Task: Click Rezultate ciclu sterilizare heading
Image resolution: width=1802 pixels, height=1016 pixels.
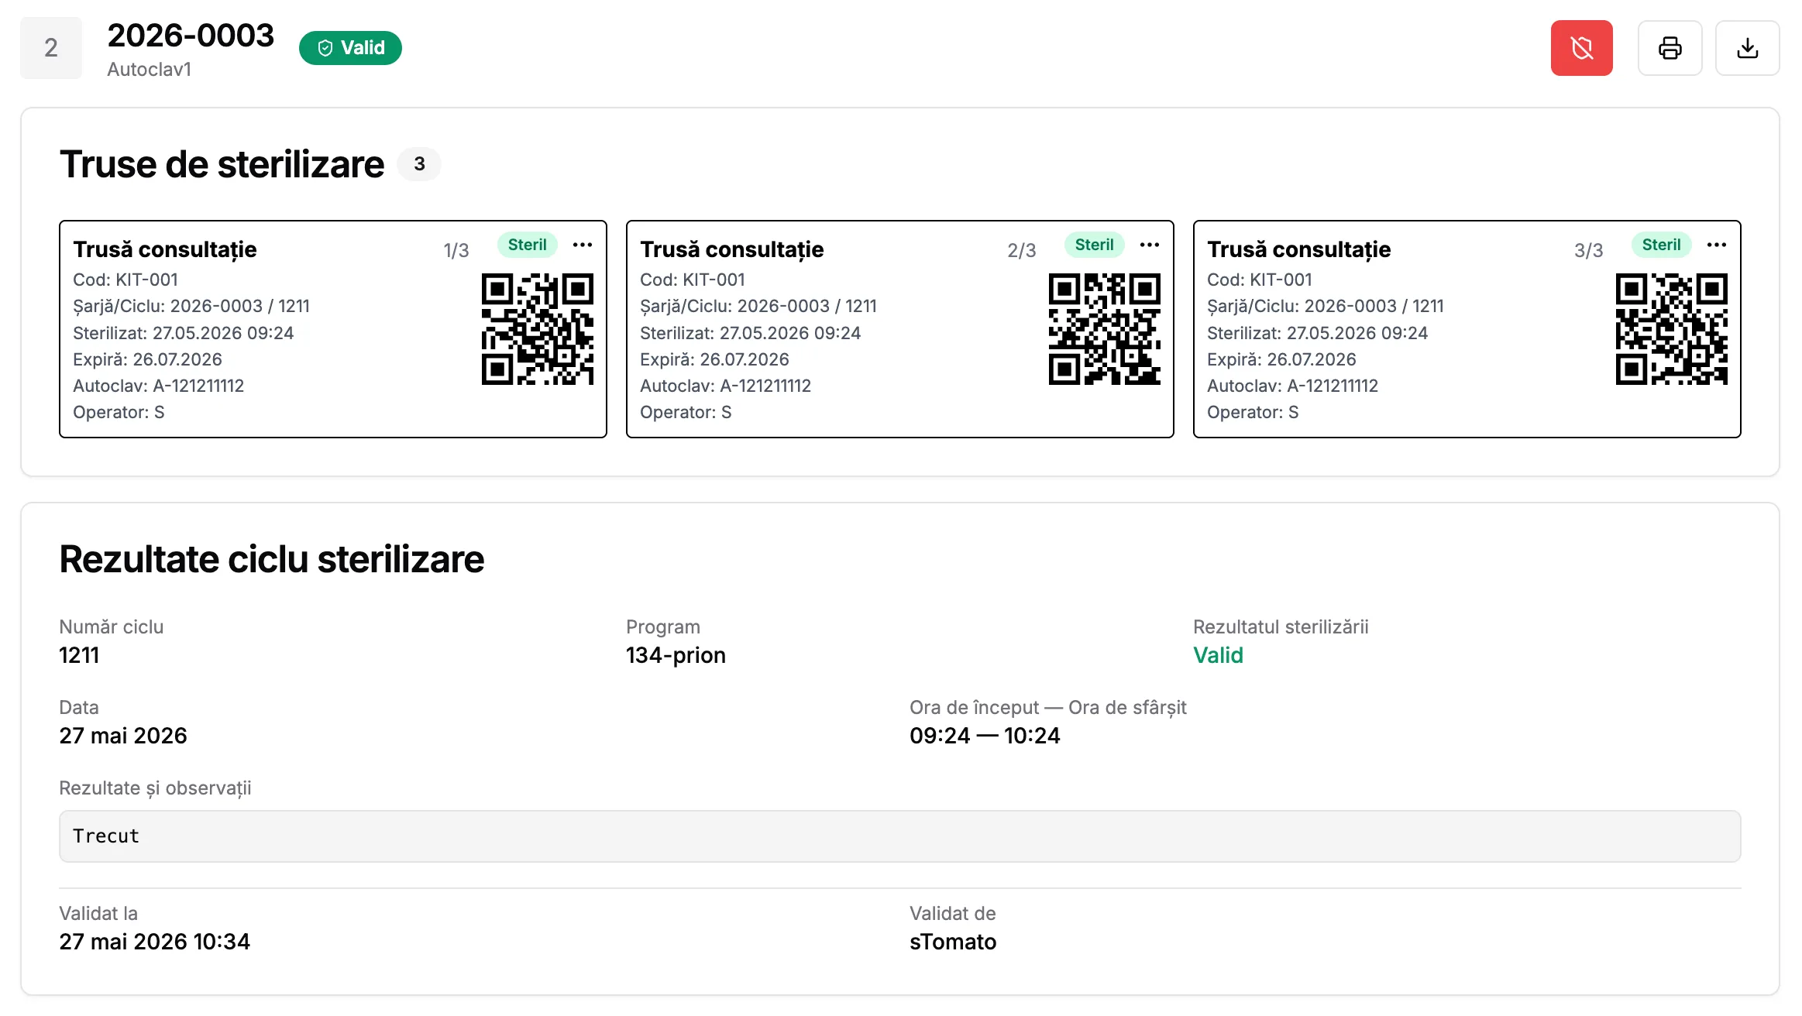Action: pyautogui.click(x=272, y=559)
